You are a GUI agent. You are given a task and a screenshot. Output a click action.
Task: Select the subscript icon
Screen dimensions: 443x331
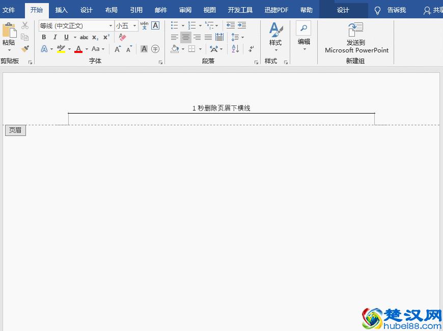[95, 37]
